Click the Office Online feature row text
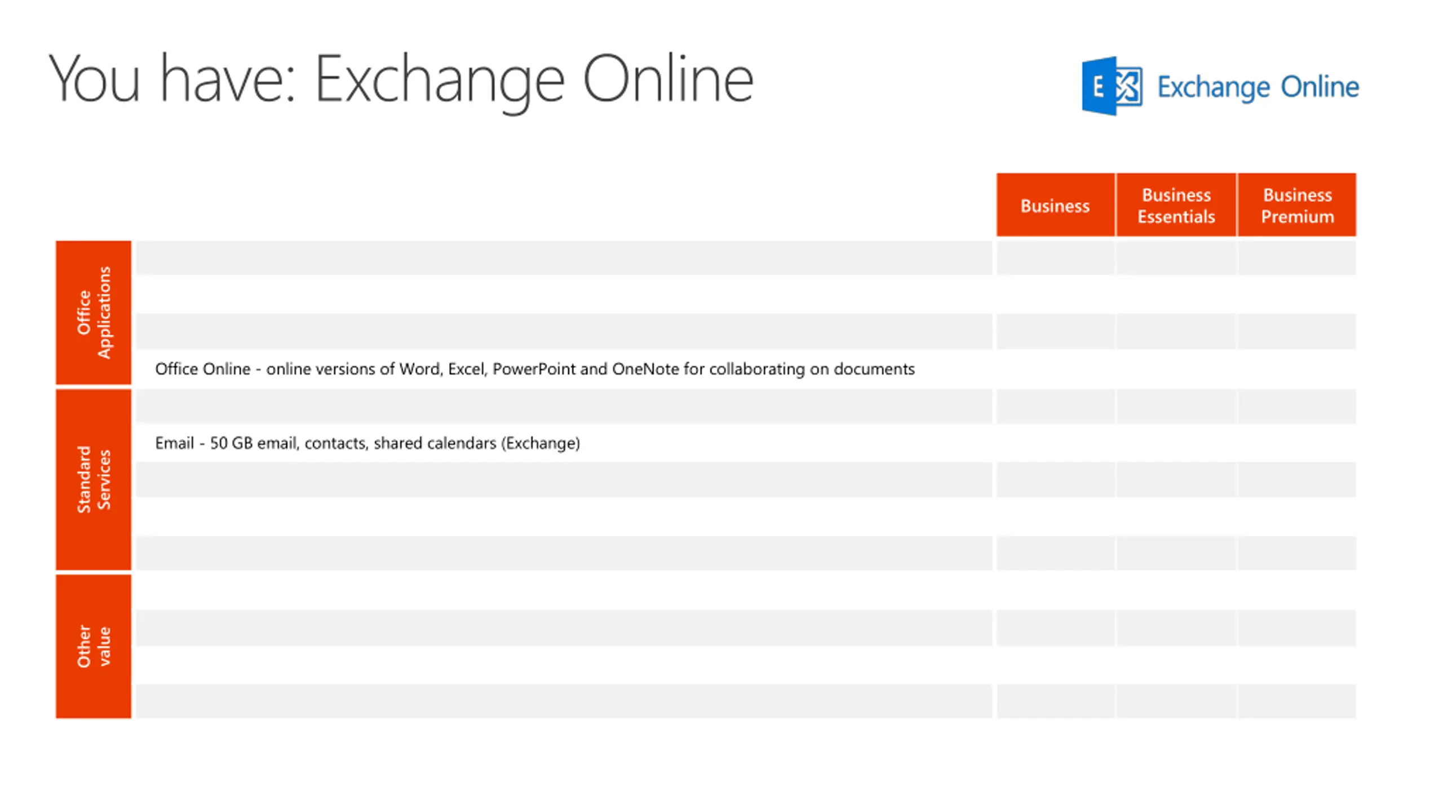This screenshot has height=811, width=1443. click(x=534, y=369)
